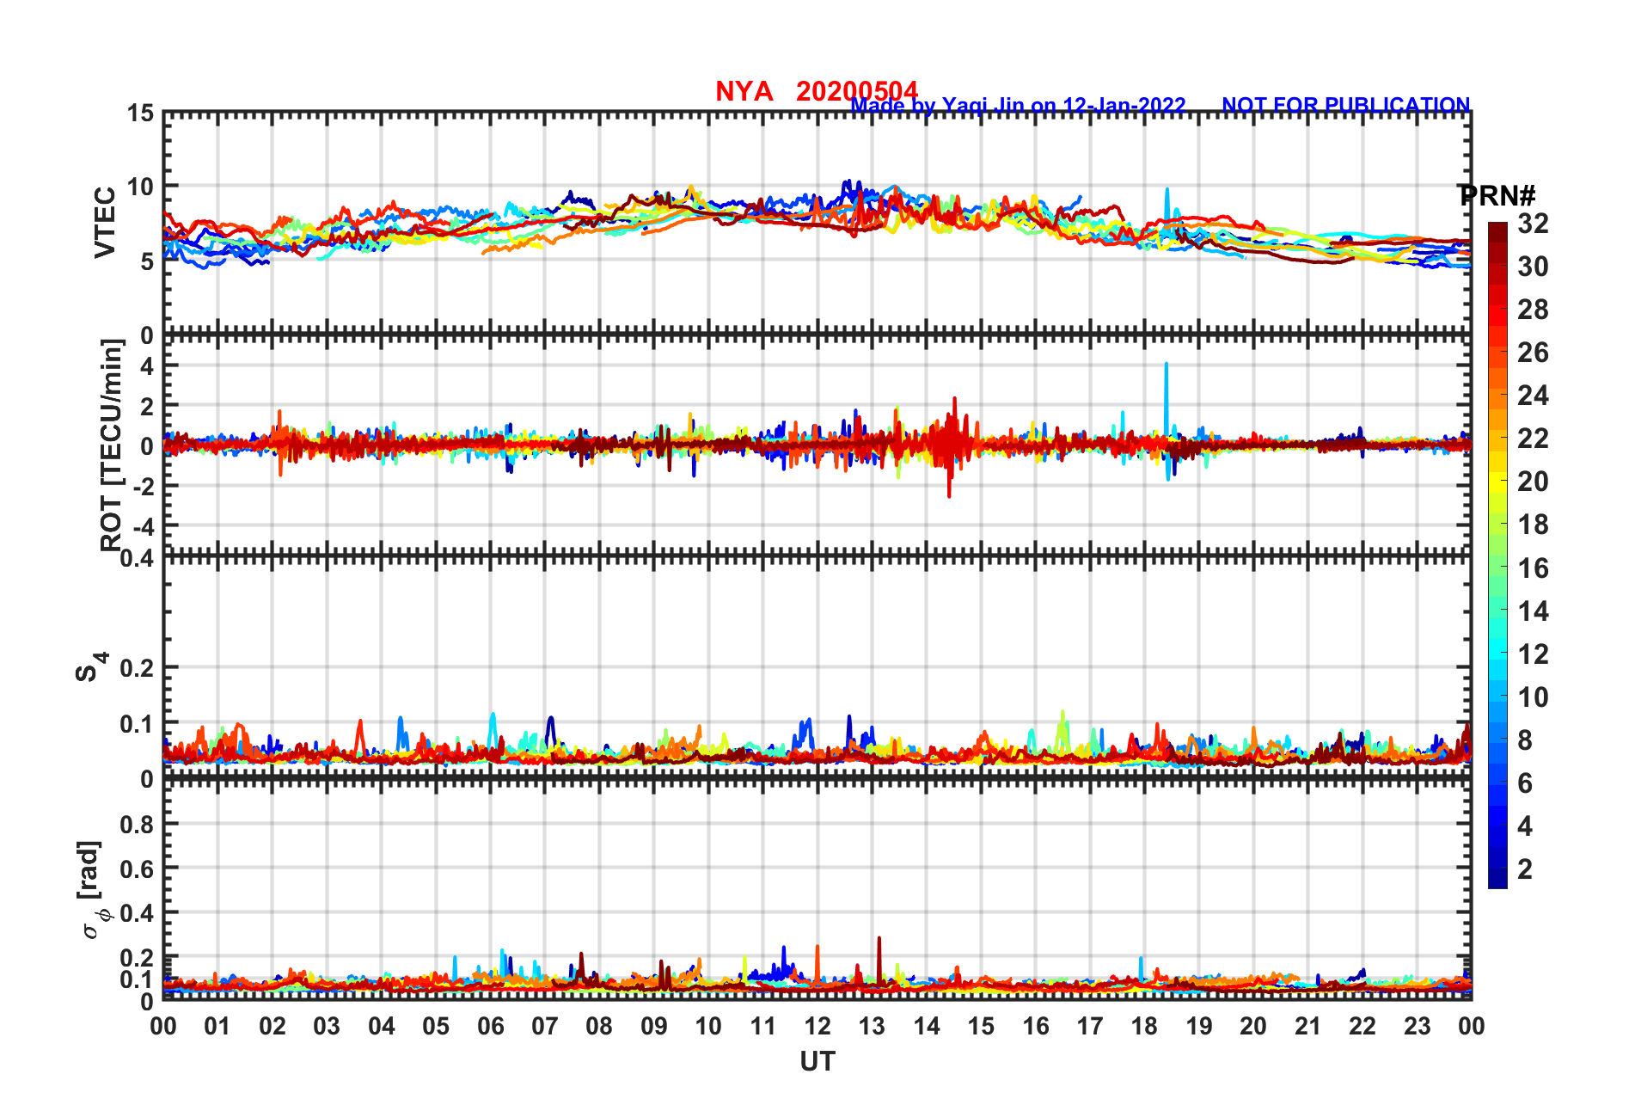Click the cyan VTEC spike after 18 UT

[x=1167, y=209]
